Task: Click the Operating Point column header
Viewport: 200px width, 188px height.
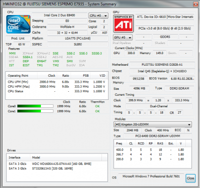Action: tap(21, 76)
